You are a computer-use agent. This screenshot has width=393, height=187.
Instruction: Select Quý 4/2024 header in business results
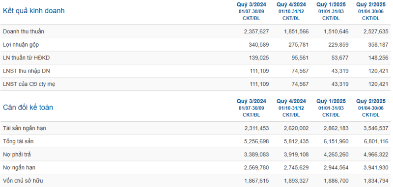[291, 4]
